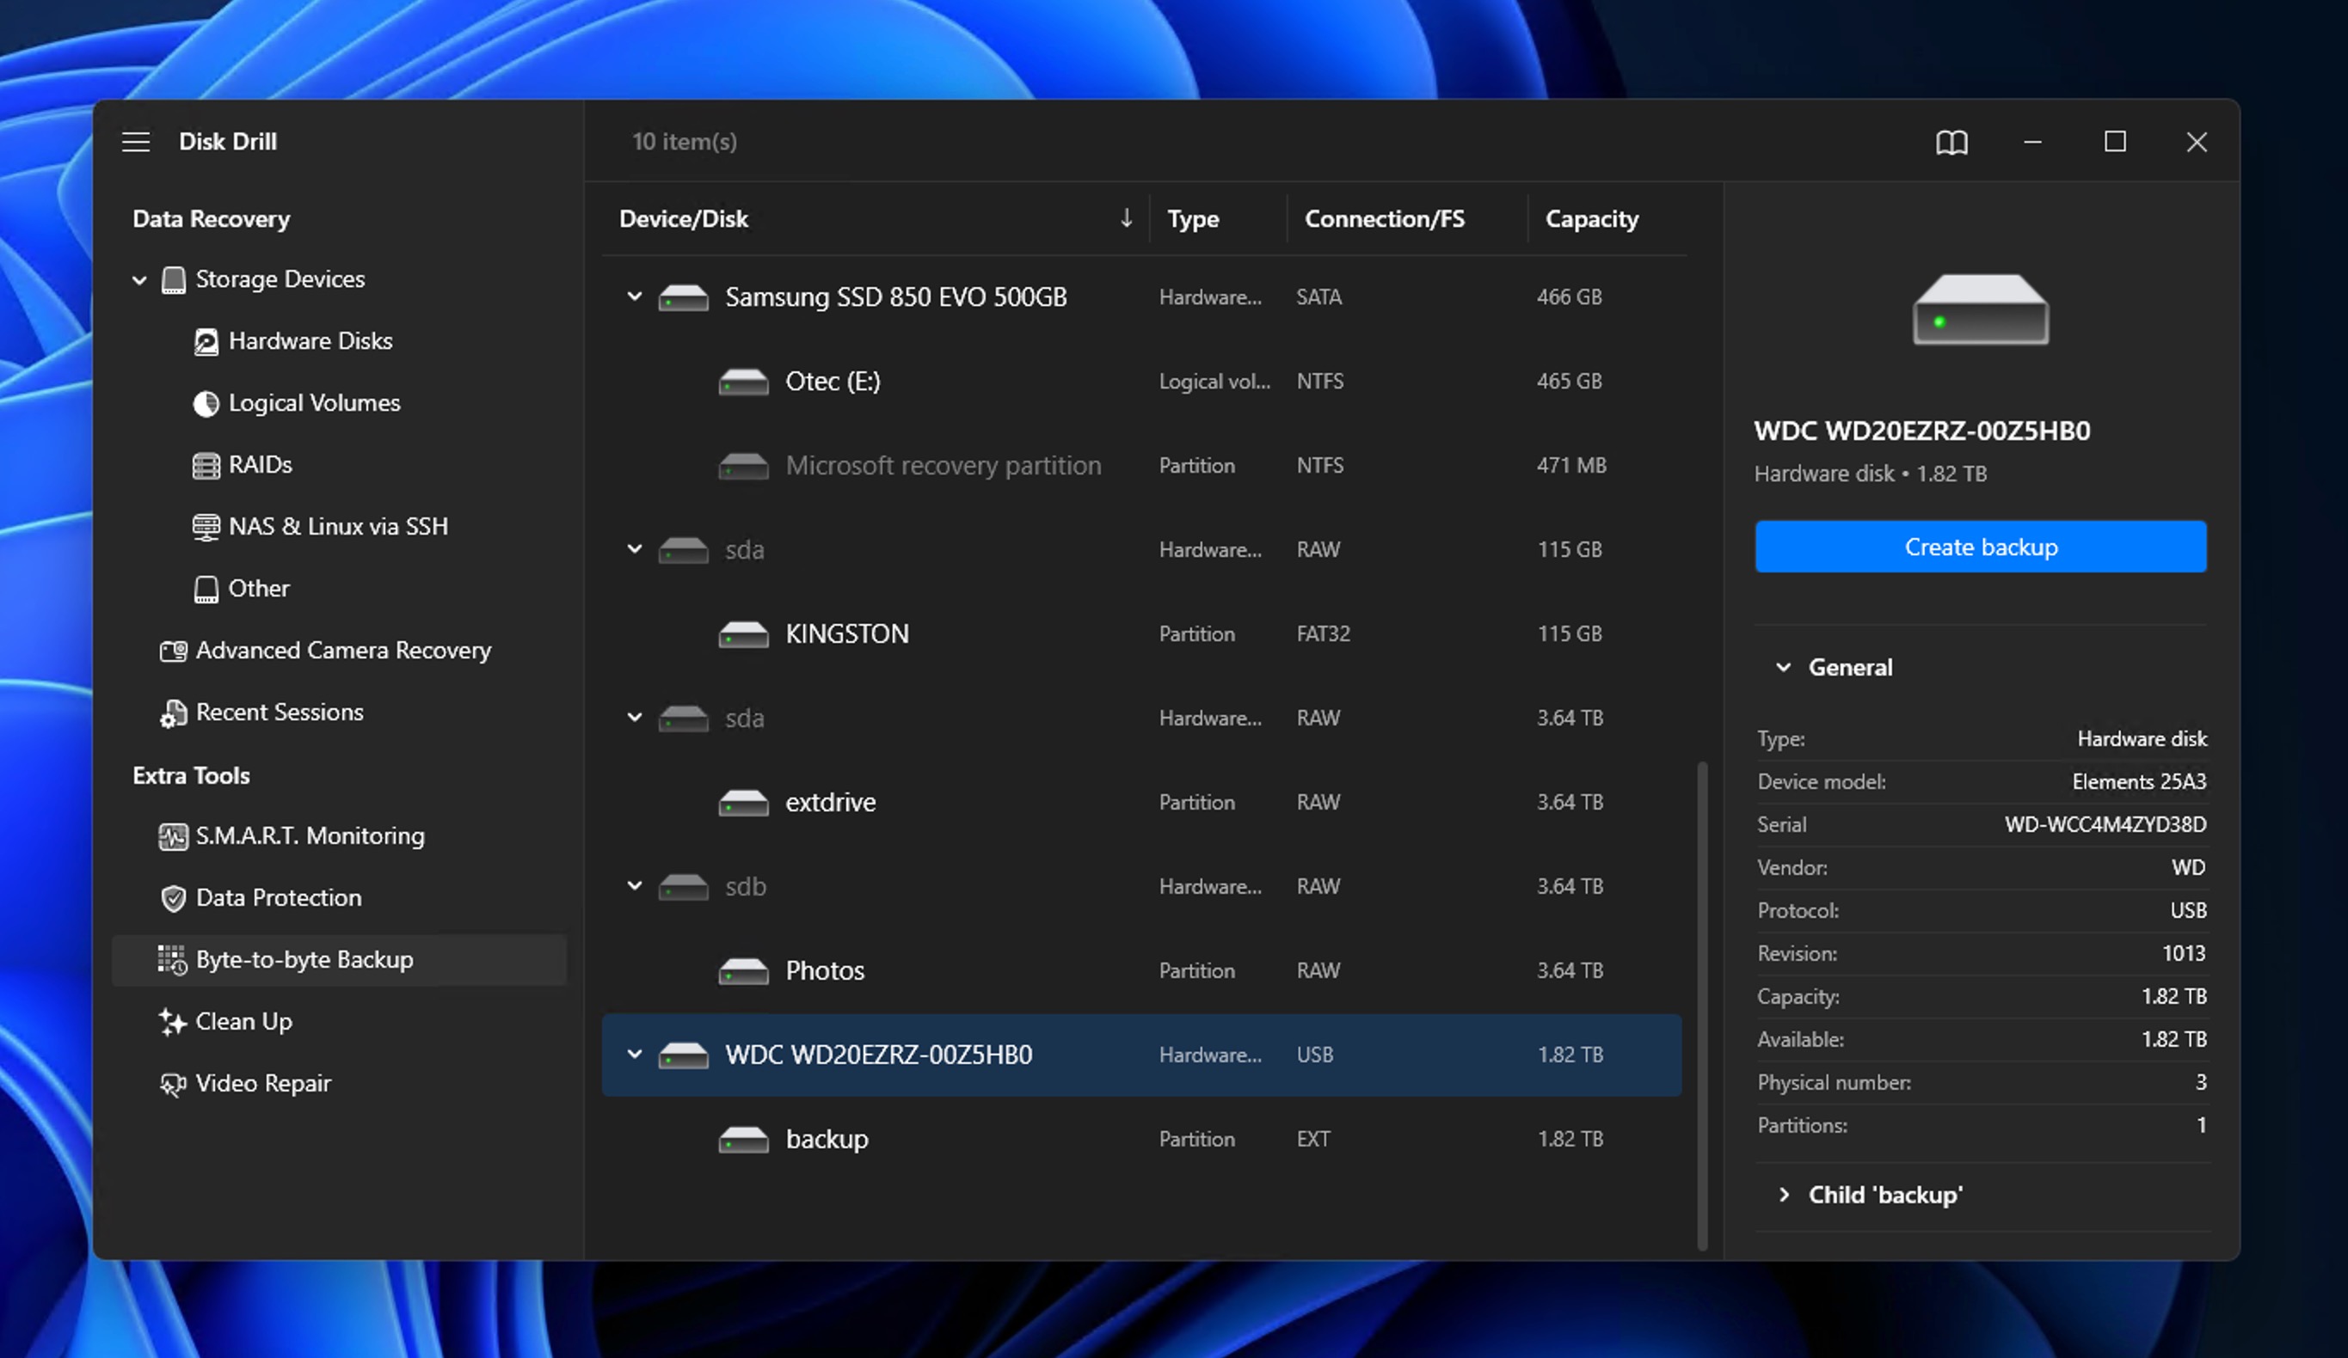The height and width of the screenshot is (1358, 2348).
Task: Click the Advanced Camera Recovery icon
Action: pos(174,650)
